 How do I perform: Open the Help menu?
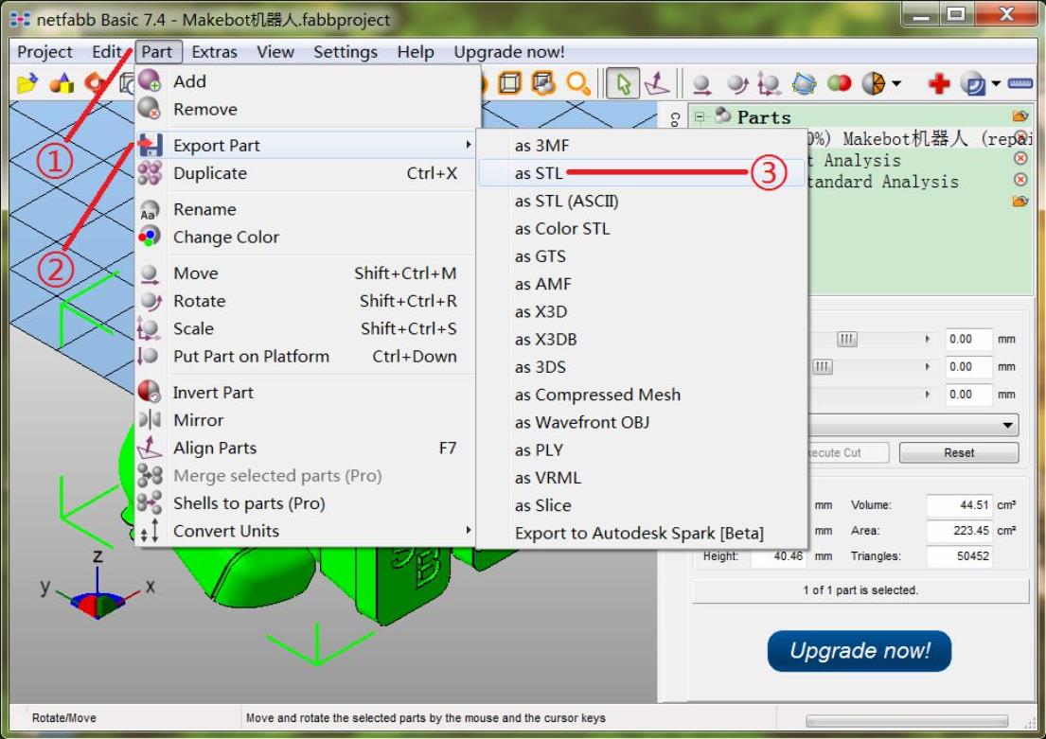[415, 52]
